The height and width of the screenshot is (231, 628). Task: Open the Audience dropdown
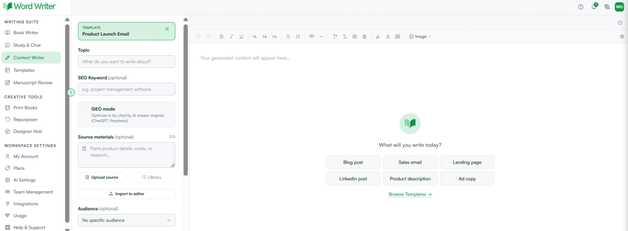pyautogui.click(x=126, y=220)
